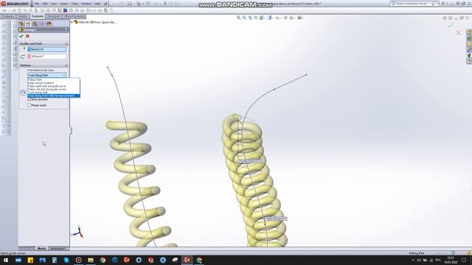
Task: Click the twist direction arrow icon
Action: 23,93
